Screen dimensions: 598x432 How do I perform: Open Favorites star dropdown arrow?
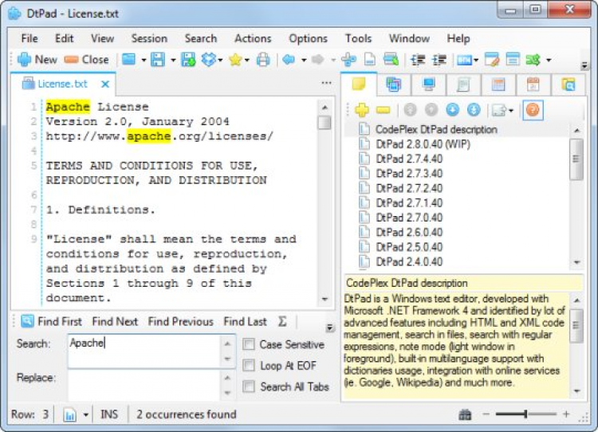point(247,60)
